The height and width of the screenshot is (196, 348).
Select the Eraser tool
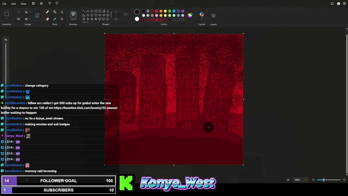click(47, 19)
